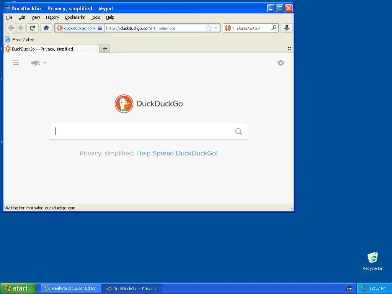Switch to RealWorld Cursor Editor taskbar button
This screenshot has width=392, height=294.
(x=71, y=288)
